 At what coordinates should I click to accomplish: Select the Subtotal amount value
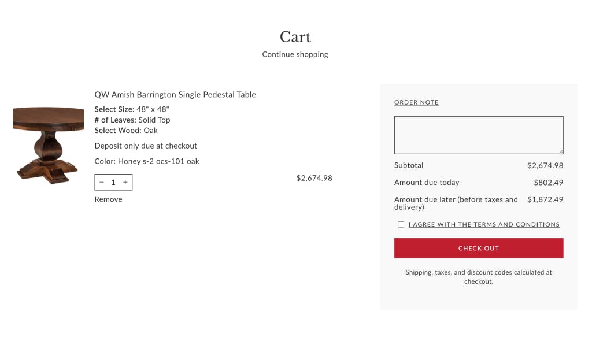pyautogui.click(x=545, y=165)
